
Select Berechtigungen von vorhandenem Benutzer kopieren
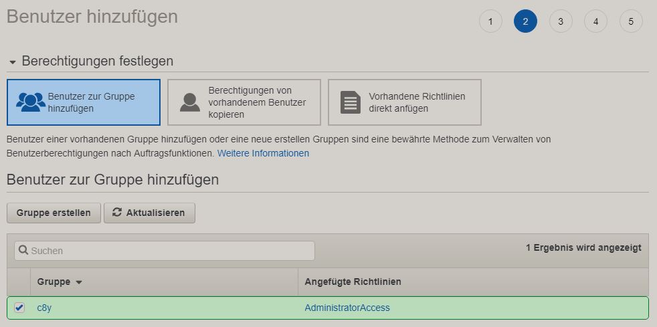click(244, 102)
